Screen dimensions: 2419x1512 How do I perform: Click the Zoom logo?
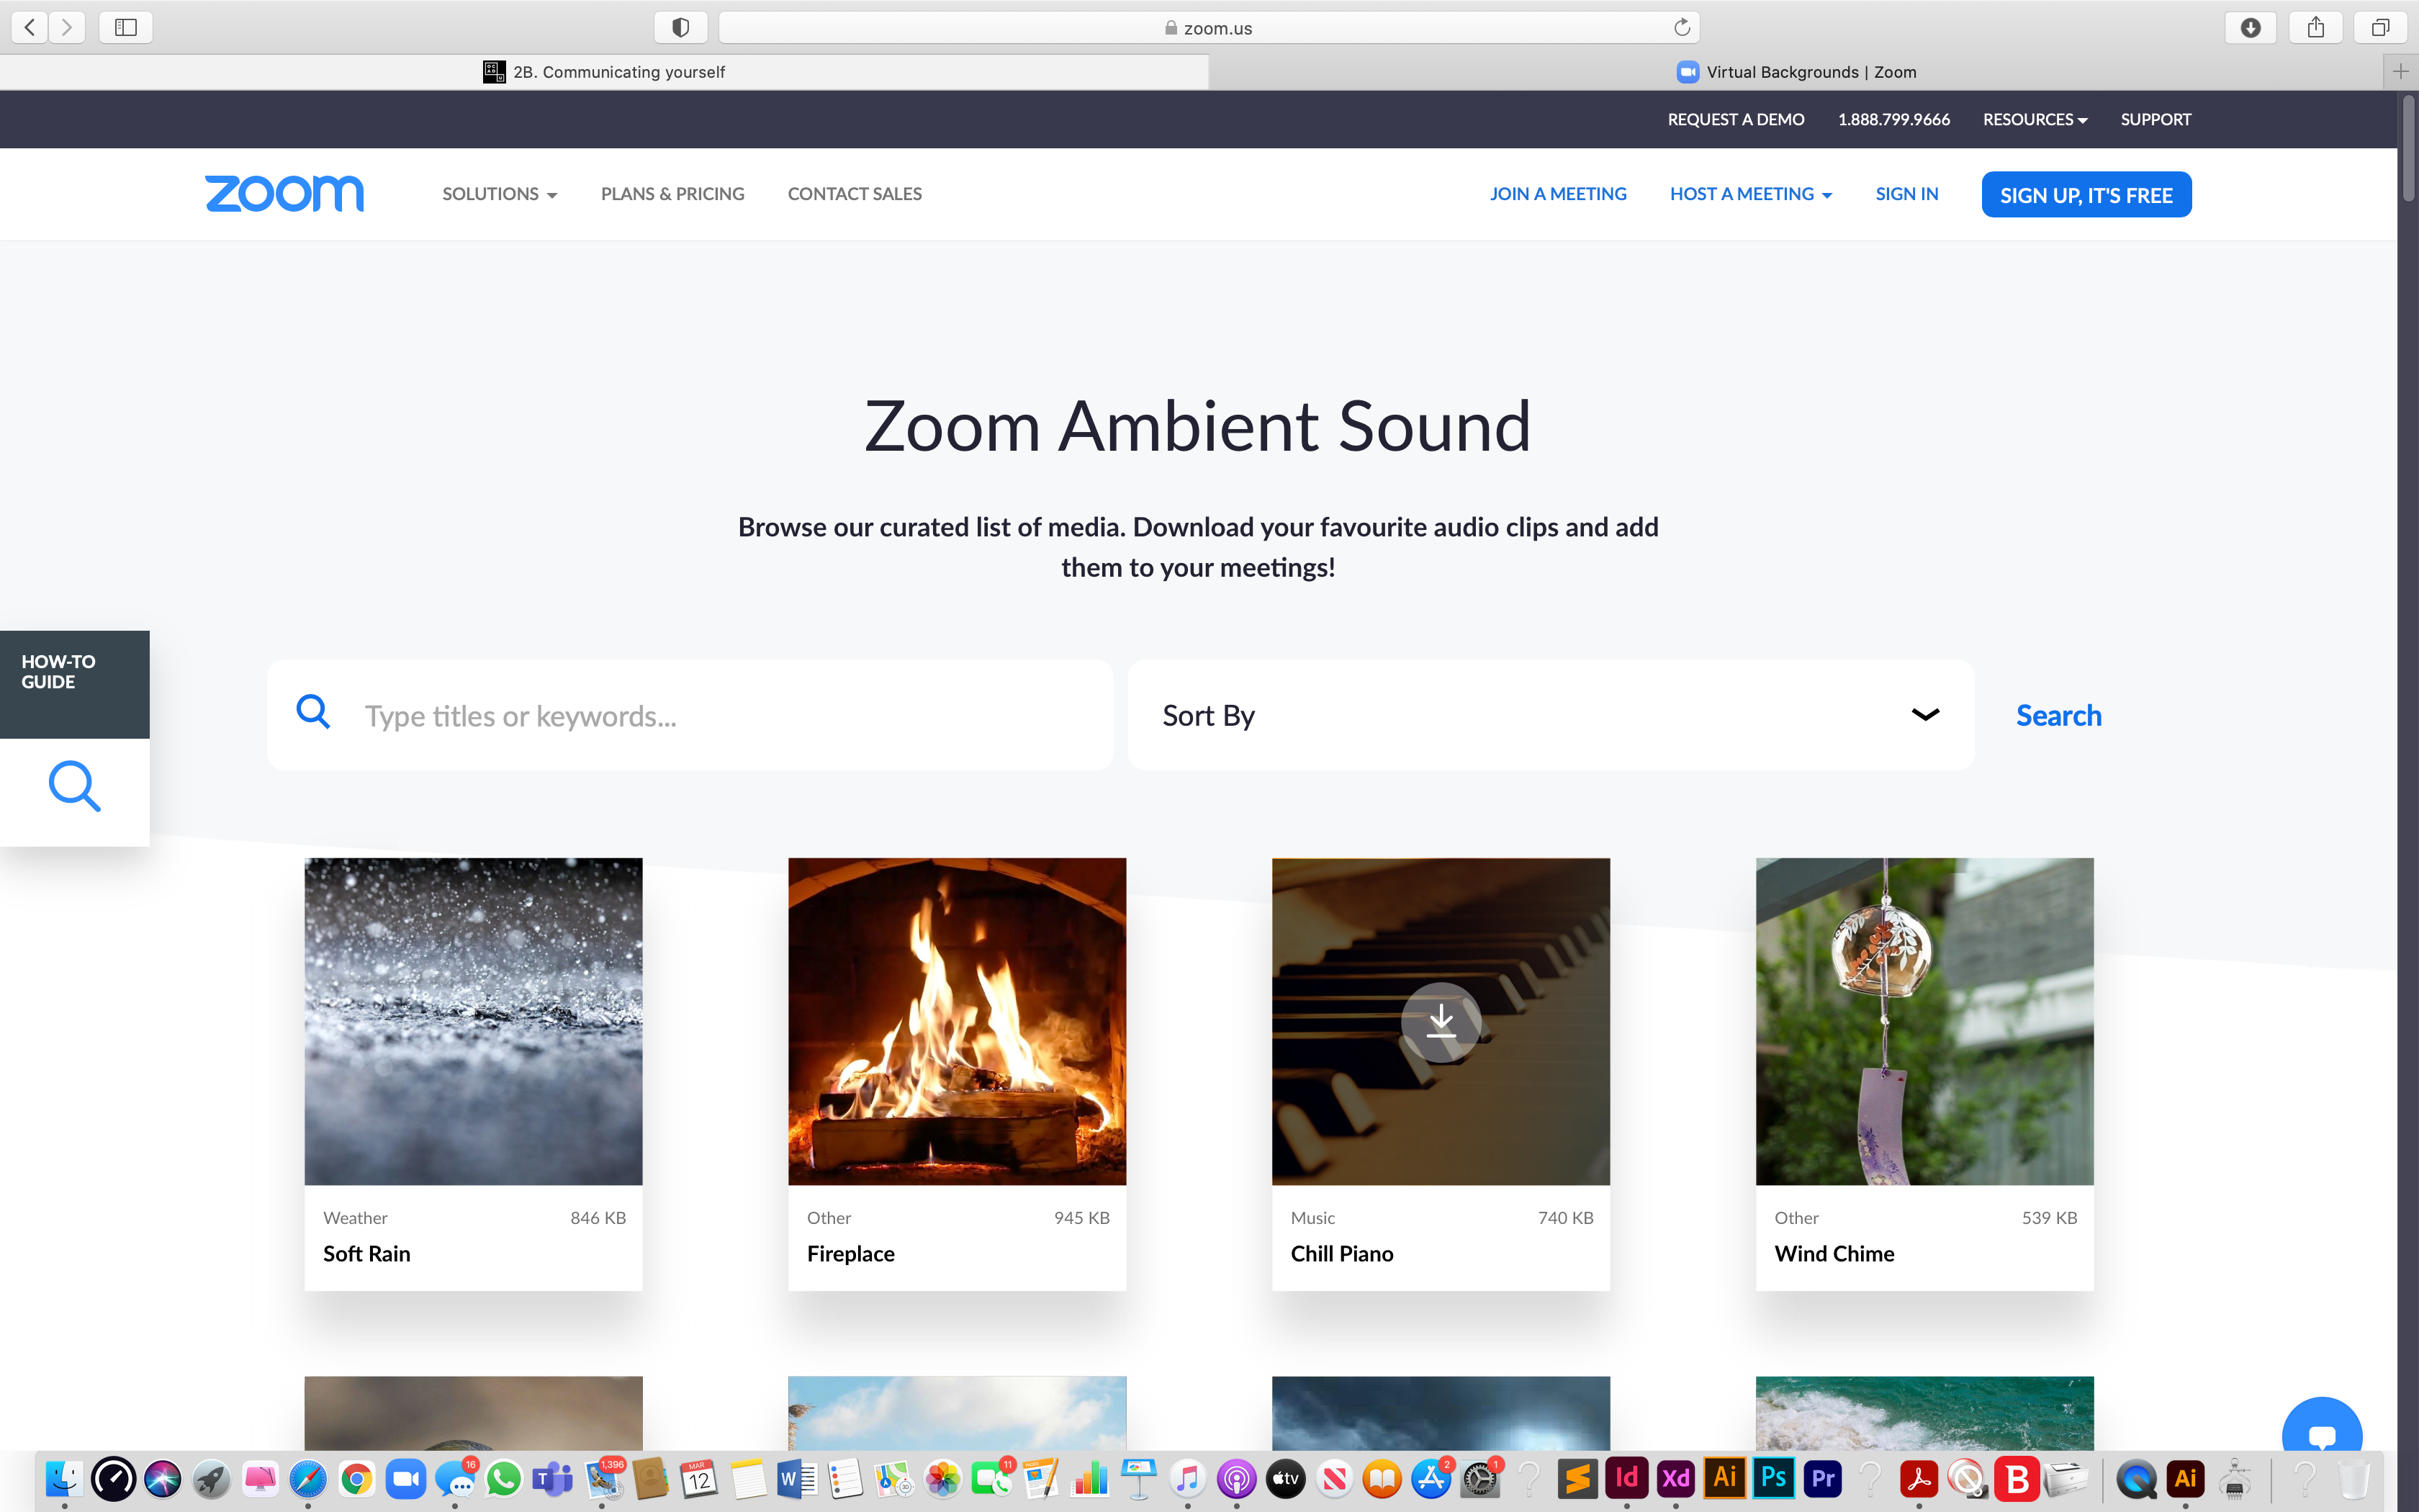pos(284,194)
